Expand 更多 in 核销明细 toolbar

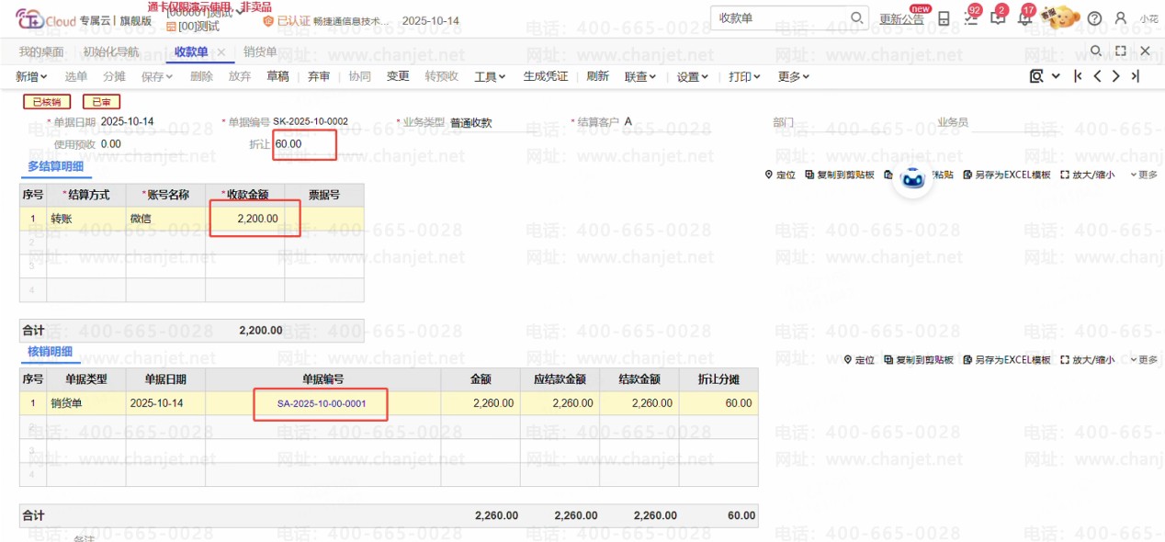pos(1144,360)
